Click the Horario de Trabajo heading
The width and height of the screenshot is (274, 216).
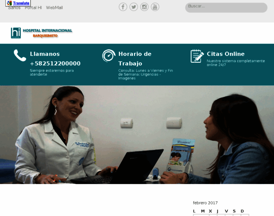[x=135, y=59]
